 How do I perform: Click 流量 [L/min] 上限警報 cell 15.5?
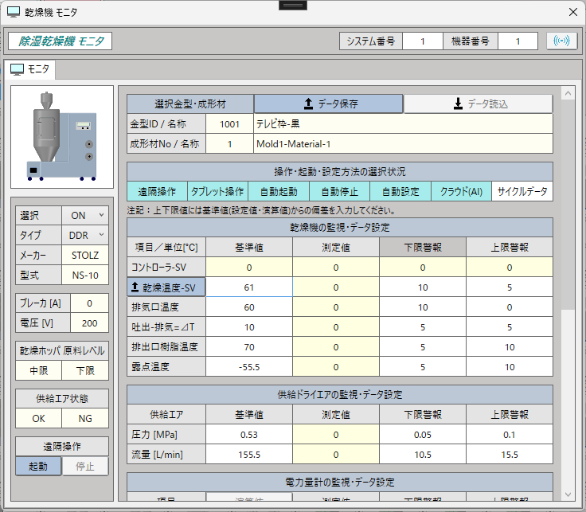[510, 455]
